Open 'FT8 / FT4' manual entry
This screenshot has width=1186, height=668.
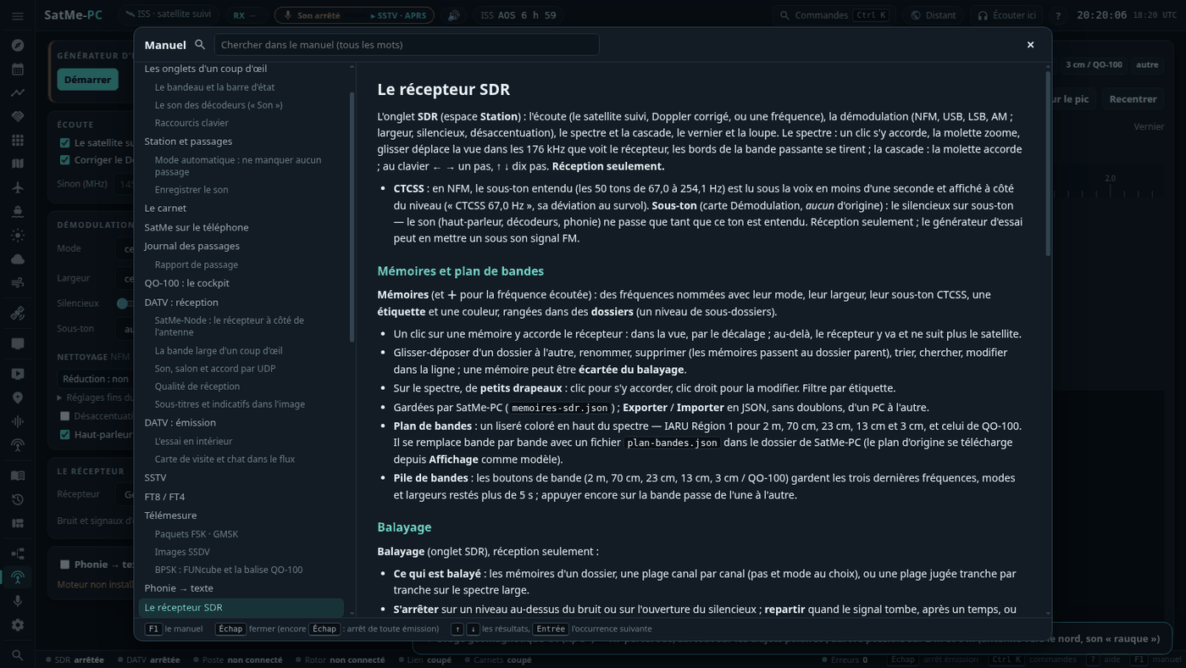164,497
